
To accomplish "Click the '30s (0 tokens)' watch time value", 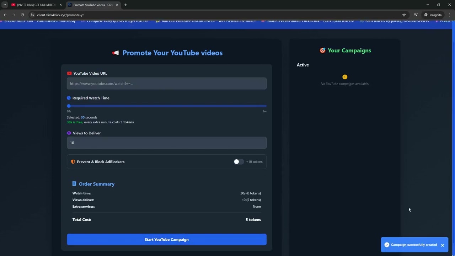I will point(251,193).
